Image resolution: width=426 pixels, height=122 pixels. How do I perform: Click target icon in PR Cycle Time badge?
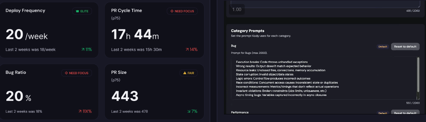click(172, 11)
